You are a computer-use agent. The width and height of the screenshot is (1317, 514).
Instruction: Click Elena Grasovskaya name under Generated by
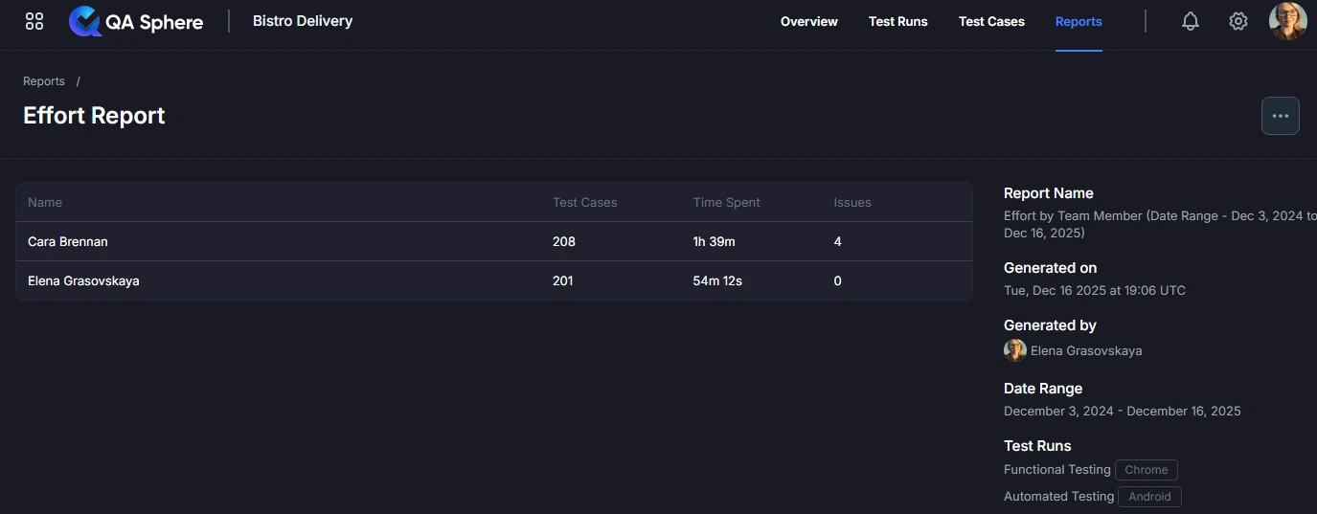coord(1086,350)
